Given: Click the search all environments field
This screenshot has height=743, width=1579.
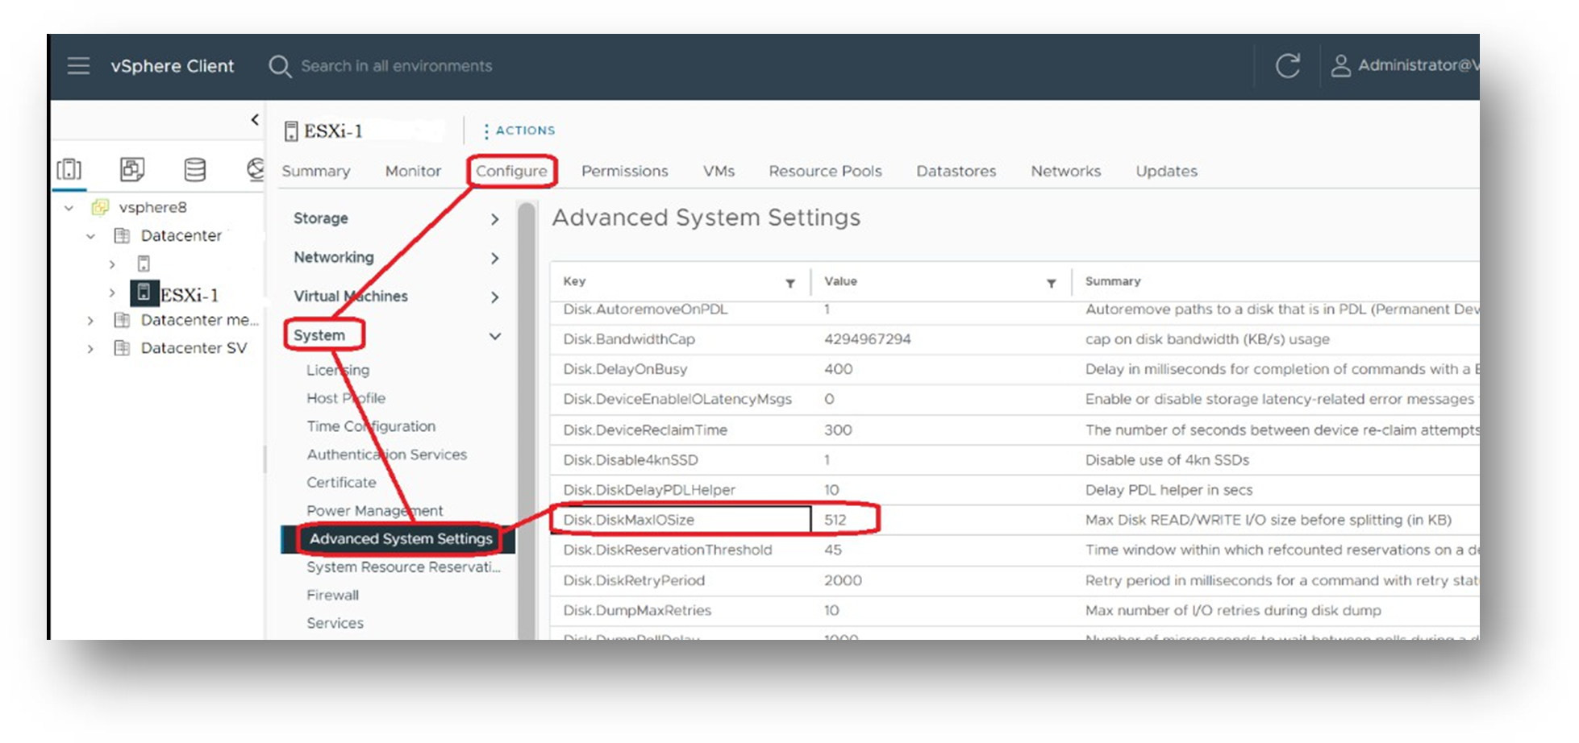Looking at the screenshot, I should [x=396, y=66].
